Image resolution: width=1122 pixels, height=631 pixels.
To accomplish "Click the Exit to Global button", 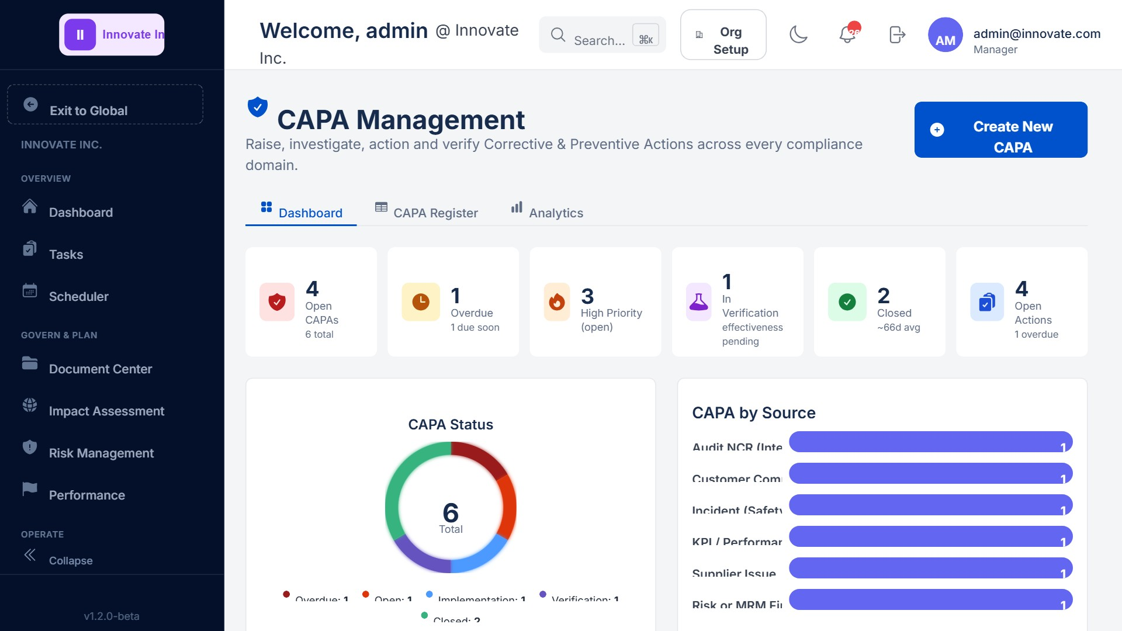I will click(x=105, y=105).
